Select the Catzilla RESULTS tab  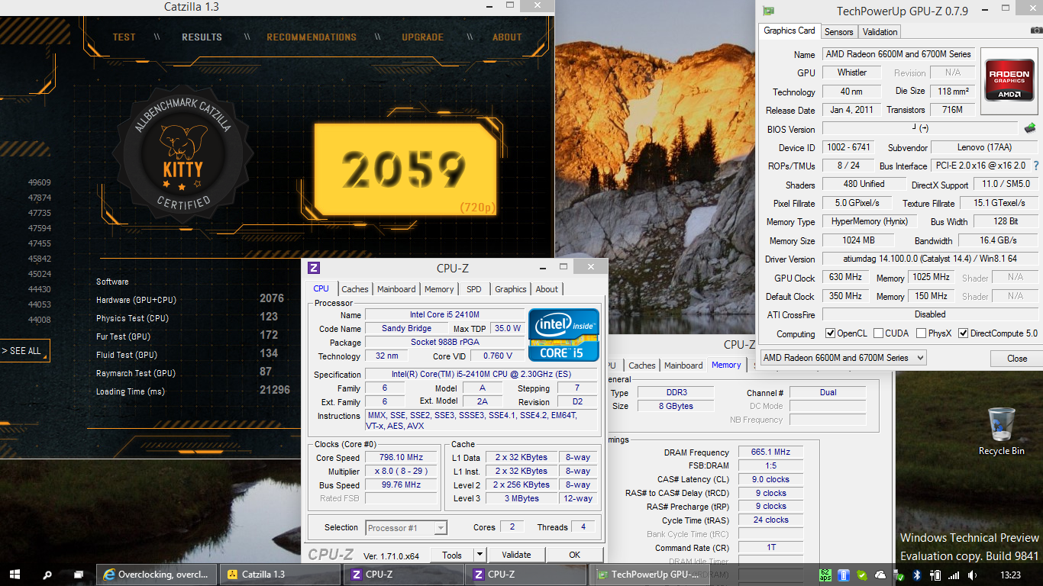pyautogui.click(x=202, y=37)
